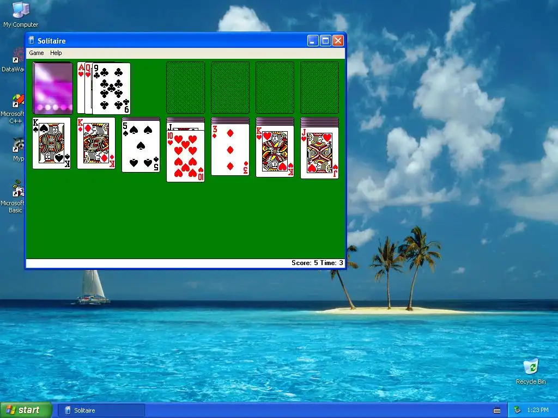Click the first empty foundation slot
This screenshot has height=418, width=558.
(185, 88)
